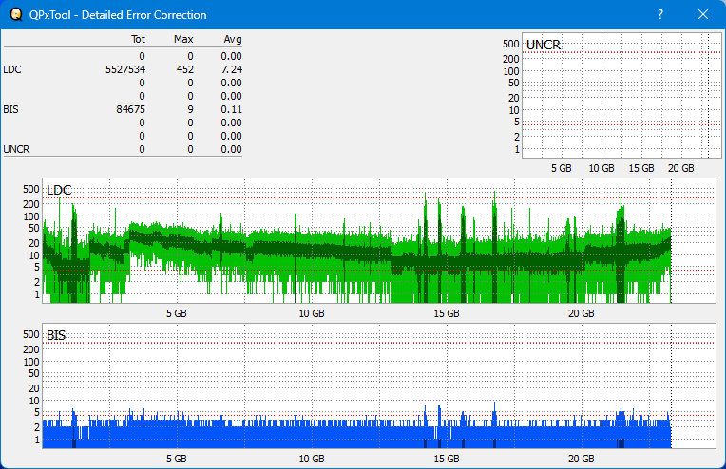Click the help question mark button

click(x=660, y=14)
